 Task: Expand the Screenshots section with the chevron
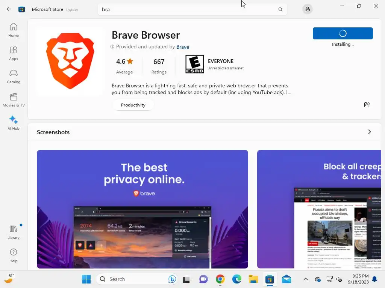click(x=369, y=132)
